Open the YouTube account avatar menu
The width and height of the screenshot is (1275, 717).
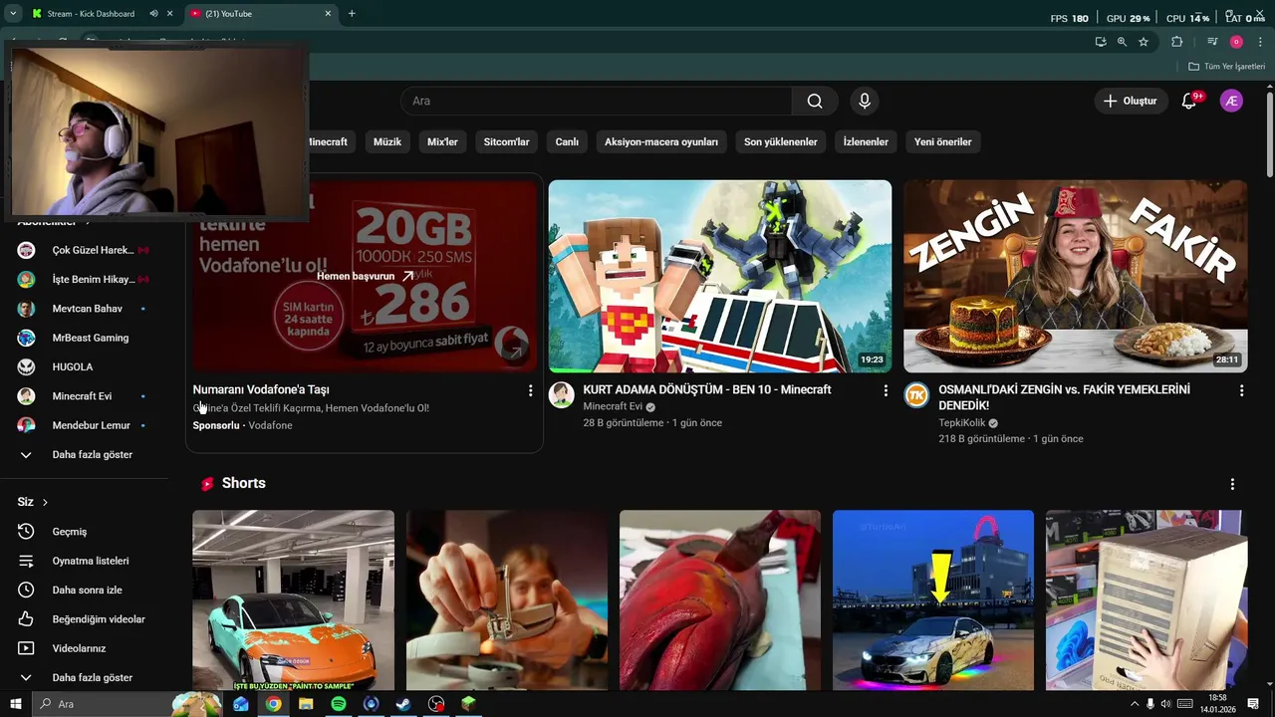[1231, 101]
